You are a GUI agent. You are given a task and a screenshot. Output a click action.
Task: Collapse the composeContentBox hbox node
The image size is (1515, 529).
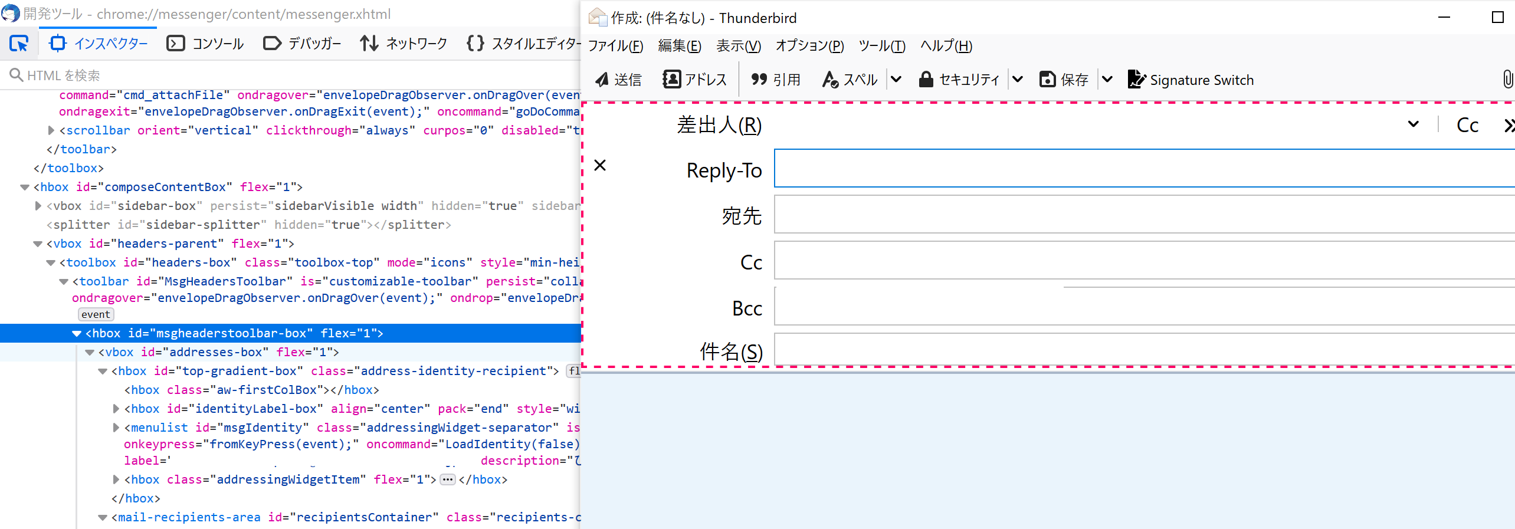pos(25,188)
